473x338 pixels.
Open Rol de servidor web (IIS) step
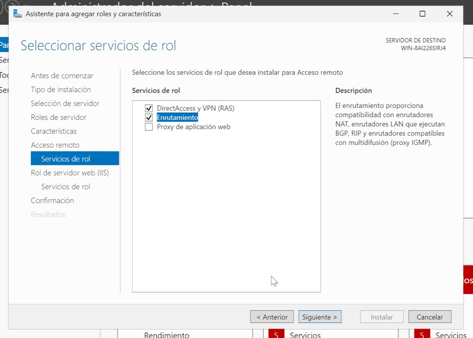(x=70, y=173)
